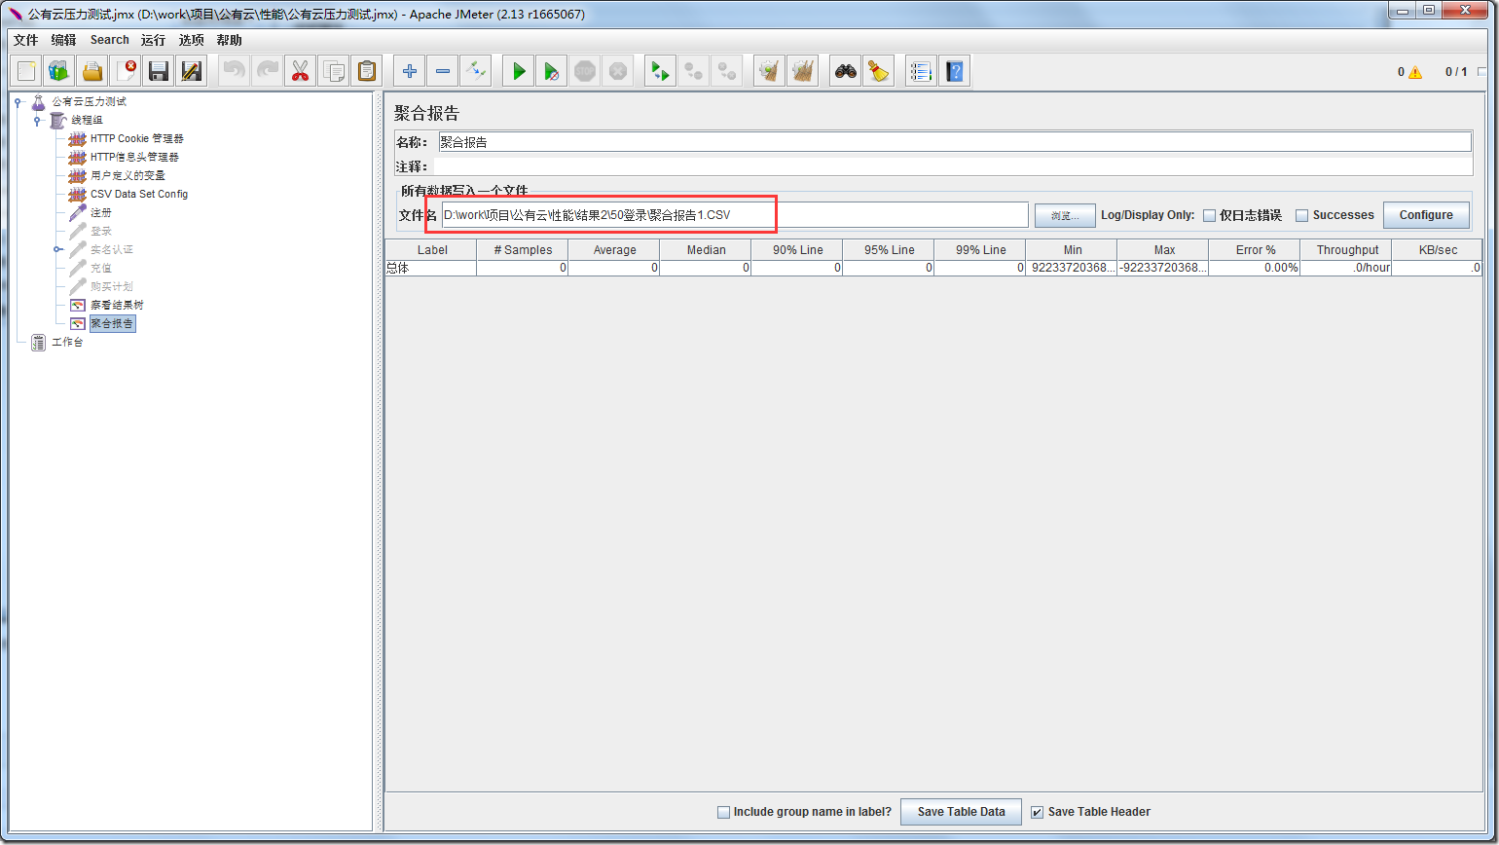The image size is (1499, 845).
Task: Click the 注释 comment input field
Action: (x=955, y=166)
